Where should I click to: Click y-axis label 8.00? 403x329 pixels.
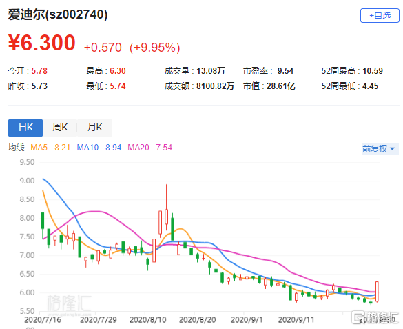(x=27, y=218)
